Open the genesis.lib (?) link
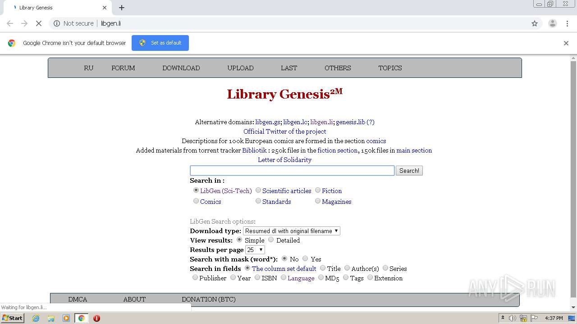 tap(355, 122)
